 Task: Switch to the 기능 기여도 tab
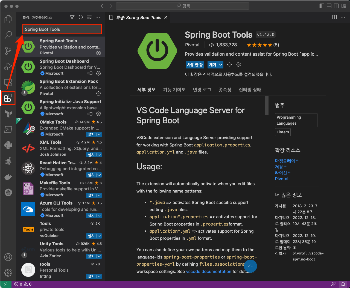tap(174, 89)
